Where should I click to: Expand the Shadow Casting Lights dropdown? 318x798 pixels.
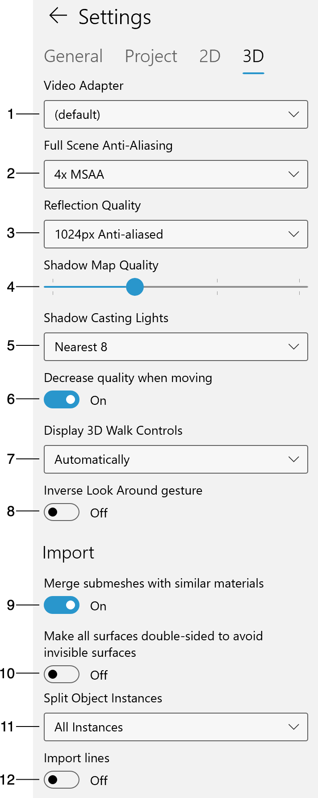click(176, 347)
